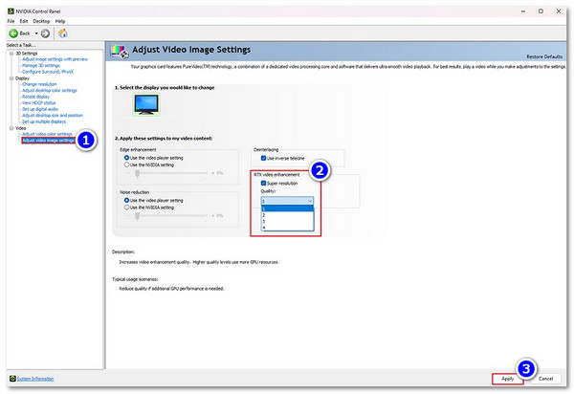
Task: Open View HDCP status
Action: [x=39, y=102]
